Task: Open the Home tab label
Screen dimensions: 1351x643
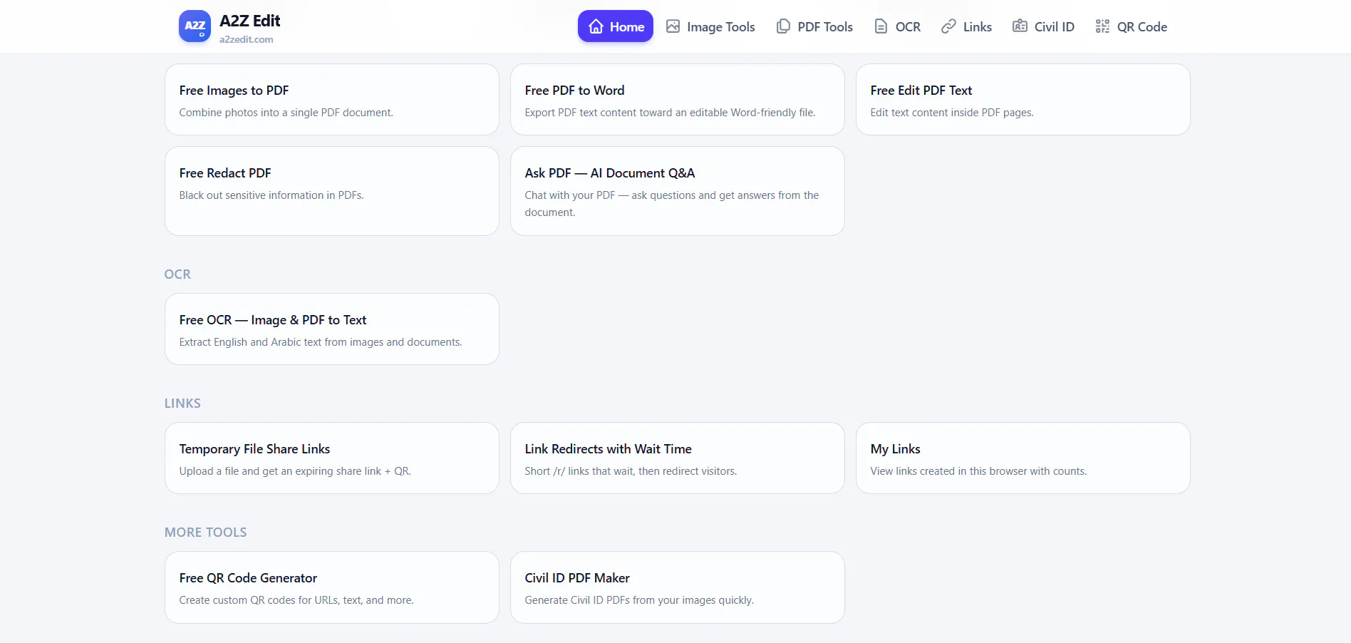Action: 627,27
